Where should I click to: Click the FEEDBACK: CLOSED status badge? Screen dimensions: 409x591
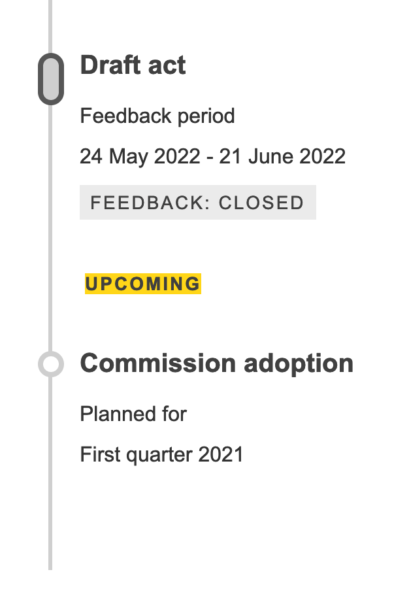197,203
